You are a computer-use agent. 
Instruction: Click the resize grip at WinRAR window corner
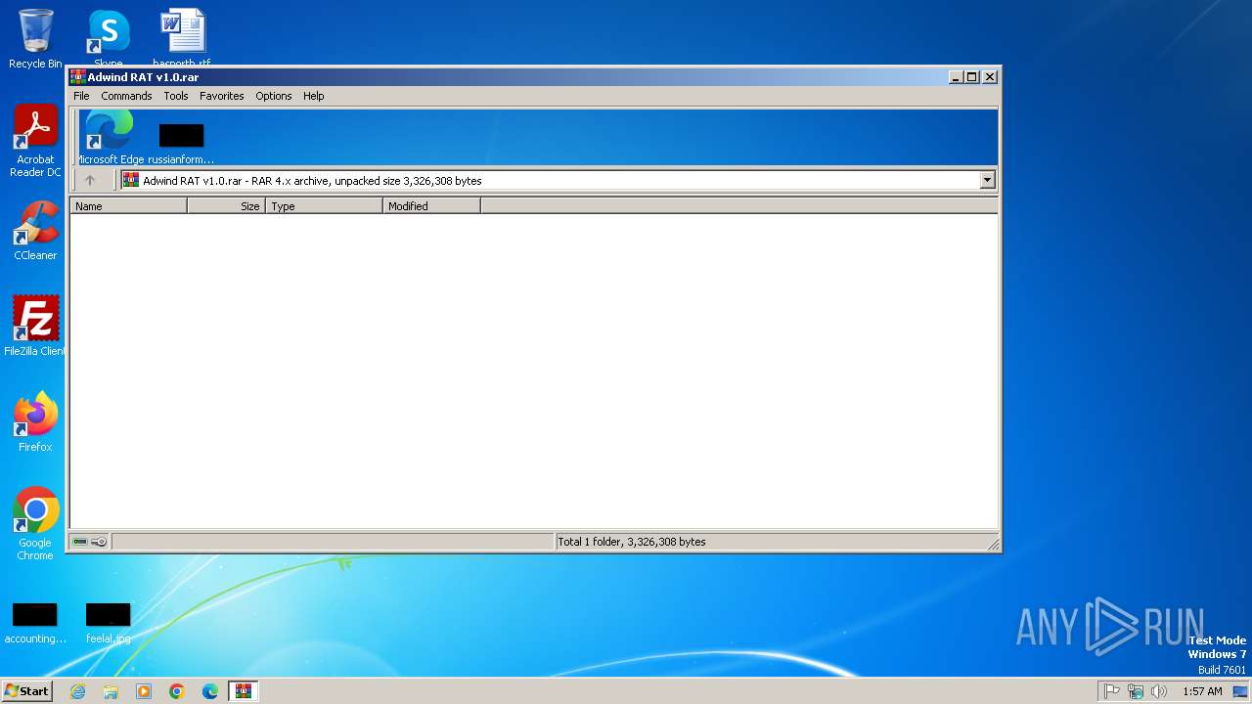tap(993, 544)
